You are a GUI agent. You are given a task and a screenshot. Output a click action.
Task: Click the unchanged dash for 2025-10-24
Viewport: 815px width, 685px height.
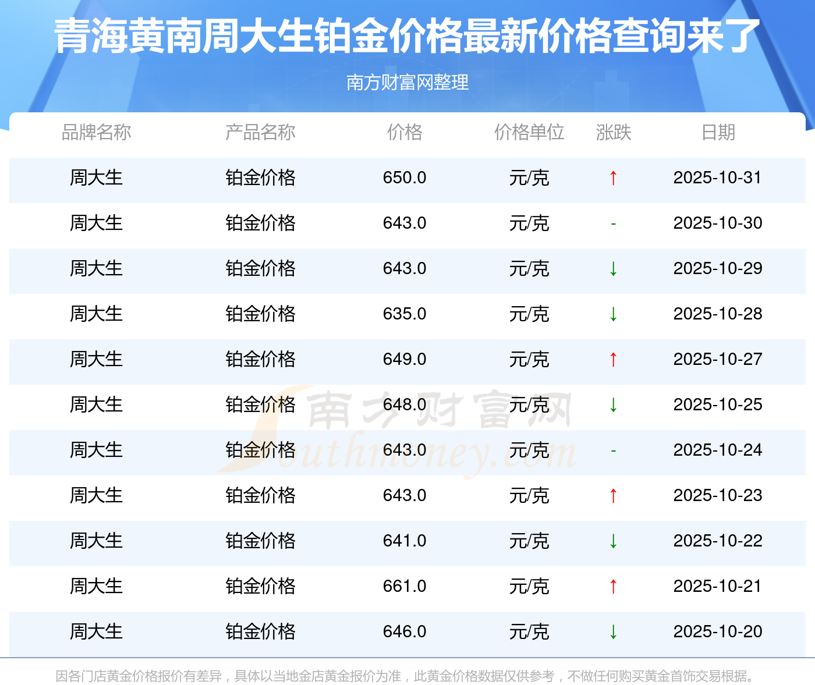(613, 450)
